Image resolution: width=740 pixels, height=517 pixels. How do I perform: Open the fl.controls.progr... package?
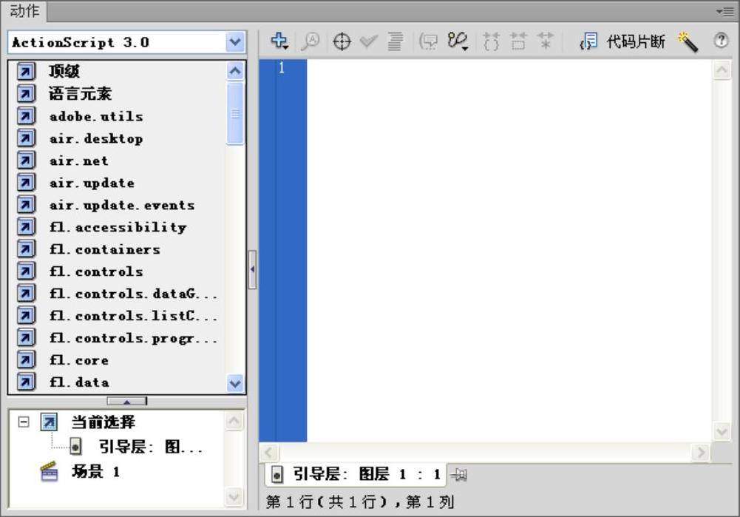(x=134, y=337)
